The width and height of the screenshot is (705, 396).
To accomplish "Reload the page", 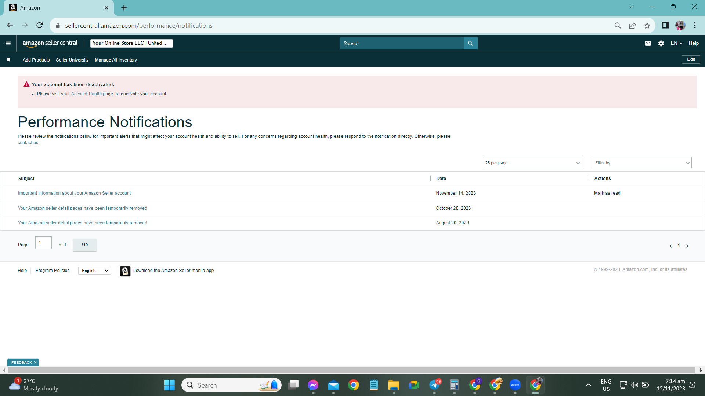I will click(40, 25).
